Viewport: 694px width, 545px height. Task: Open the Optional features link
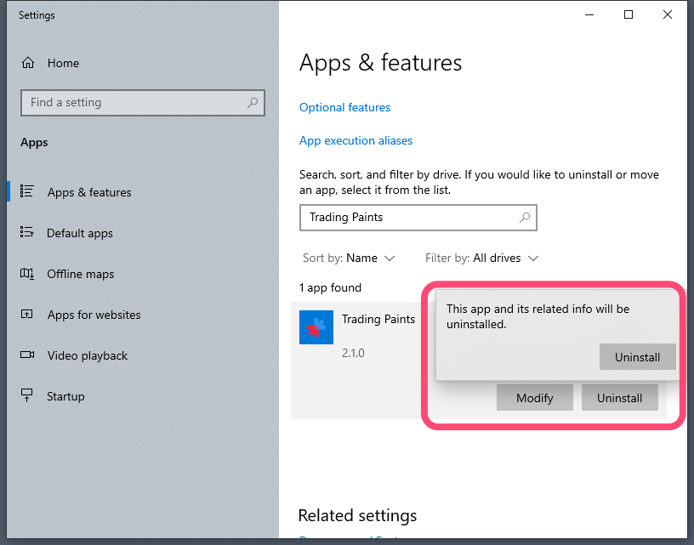344,108
